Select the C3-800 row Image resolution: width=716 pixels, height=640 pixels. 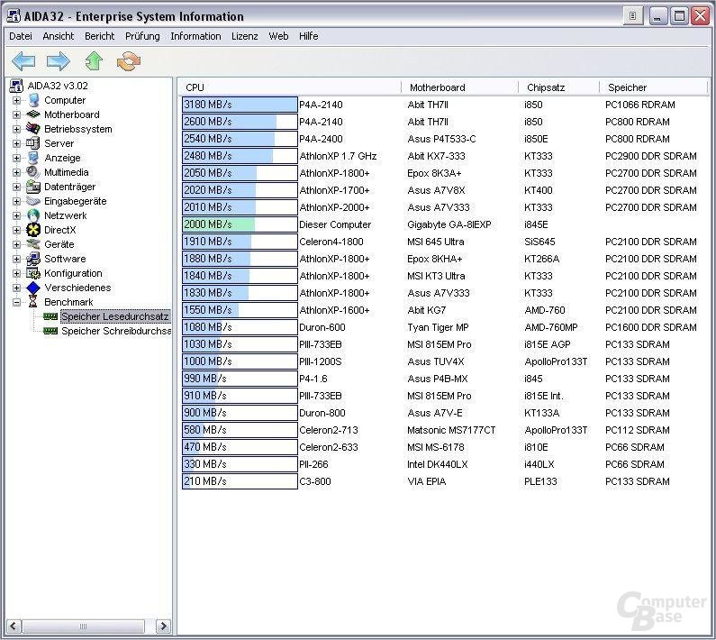443,481
